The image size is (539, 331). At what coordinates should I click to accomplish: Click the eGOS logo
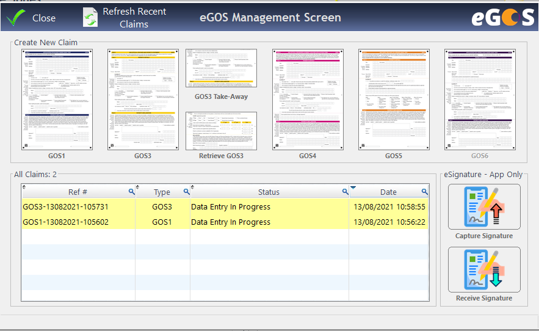tap(502, 17)
